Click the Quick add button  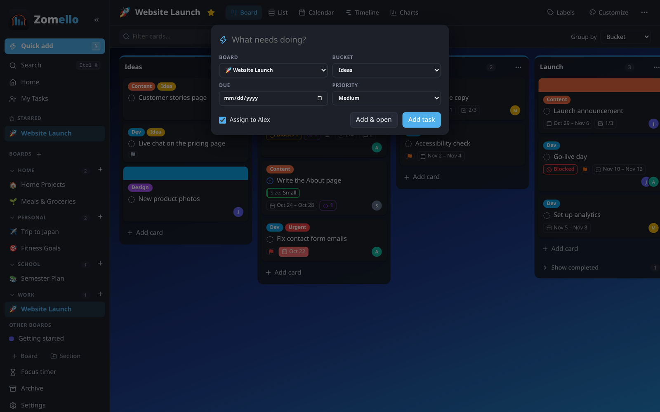54,46
